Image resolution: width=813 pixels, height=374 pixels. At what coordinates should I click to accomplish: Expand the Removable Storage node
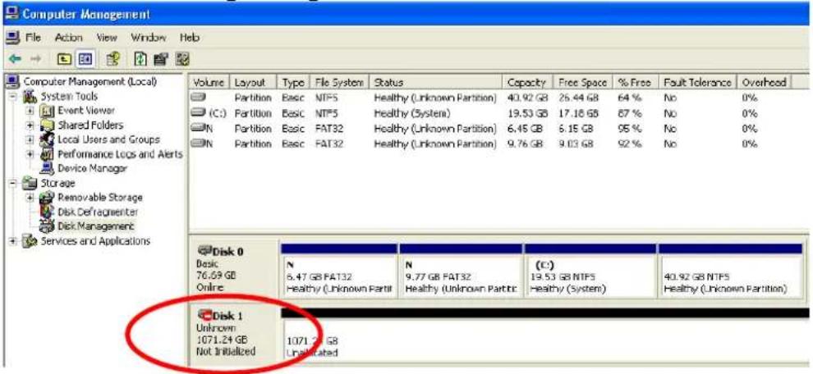[x=30, y=198]
